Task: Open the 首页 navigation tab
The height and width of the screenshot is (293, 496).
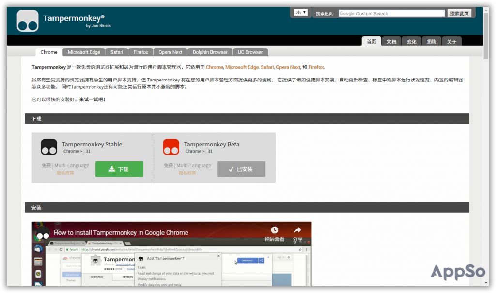Action: point(372,42)
